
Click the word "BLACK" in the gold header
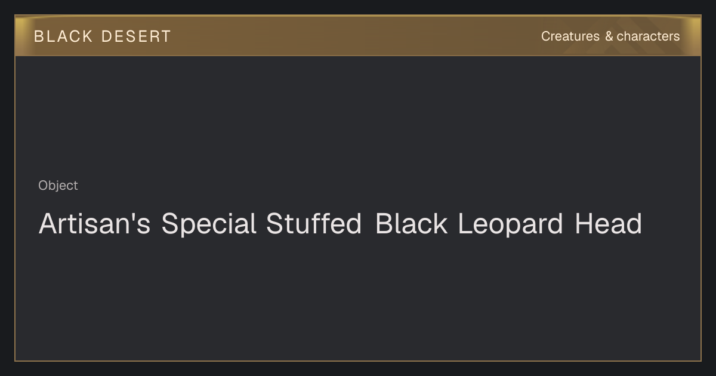pyautogui.click(x=63, y=36)
